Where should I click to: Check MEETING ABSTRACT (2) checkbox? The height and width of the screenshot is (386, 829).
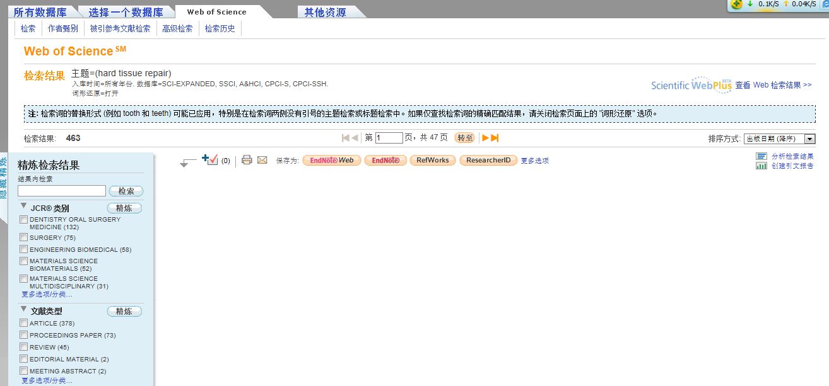(x=23, y=371)
